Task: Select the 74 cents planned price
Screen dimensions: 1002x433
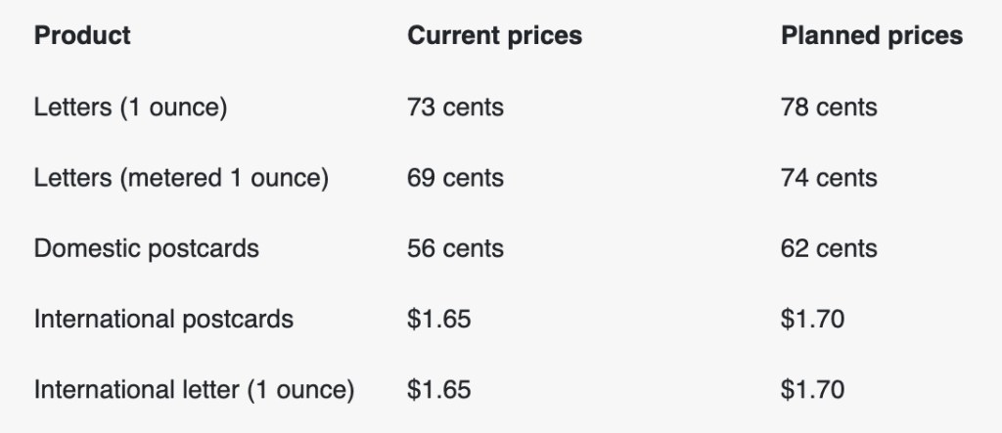Action: click(829, 178)
